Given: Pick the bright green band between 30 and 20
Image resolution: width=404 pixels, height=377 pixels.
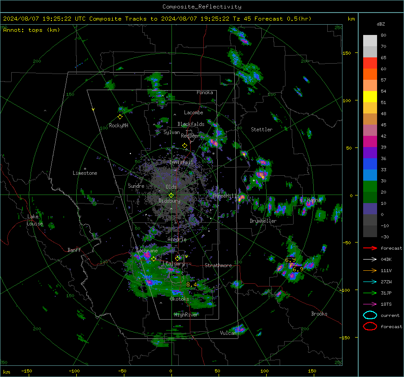Looking at the screenshot, I should 370,186.
